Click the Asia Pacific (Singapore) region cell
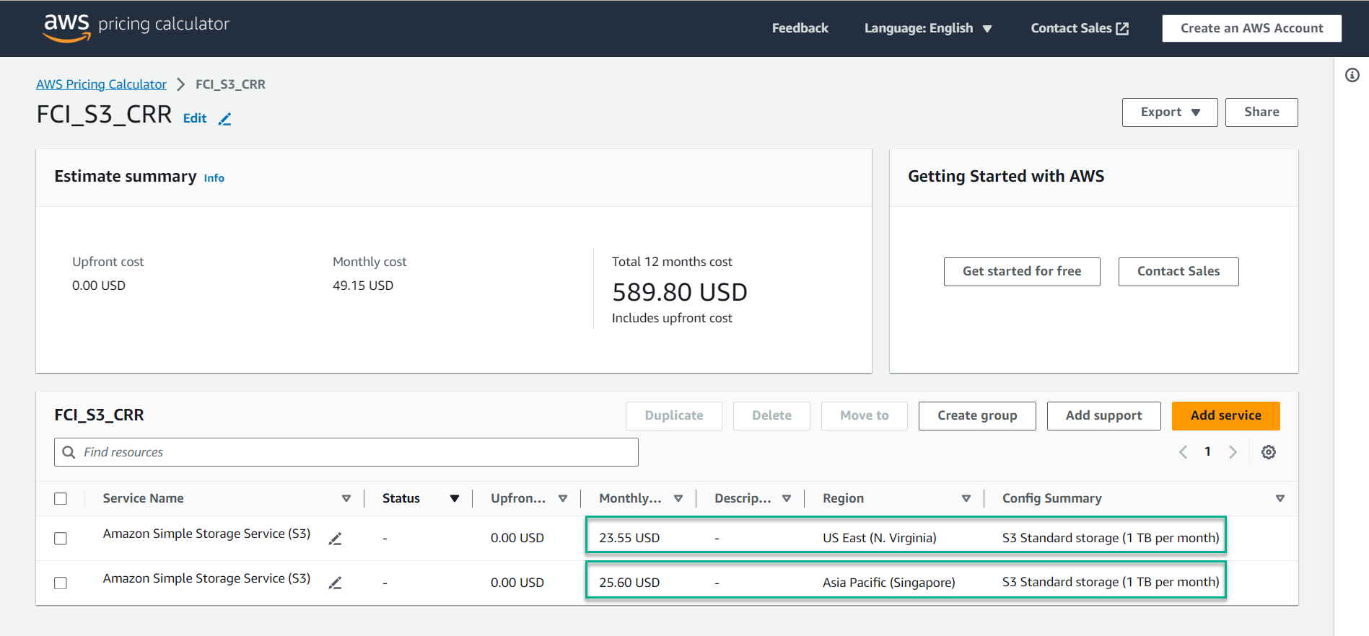 pos(889,583)
